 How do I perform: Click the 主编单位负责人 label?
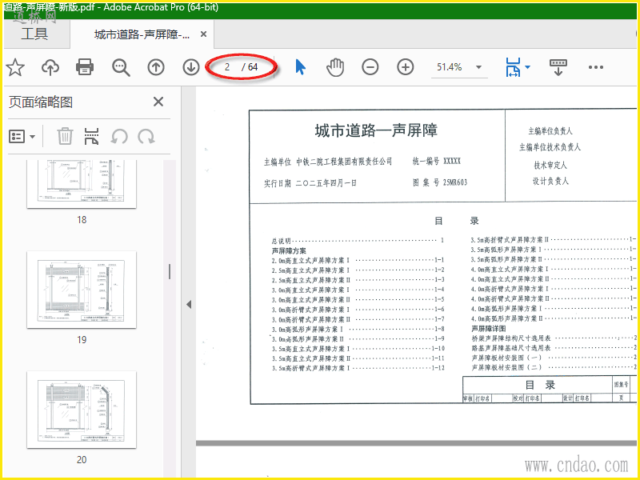pos(550,131)
